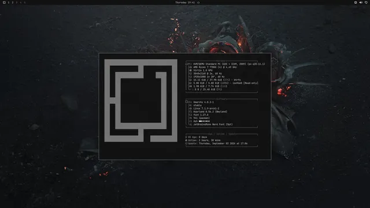Click the Uptime: 2 hours line
The width and height of the screenshot is (370, 208).
point(203,140)
